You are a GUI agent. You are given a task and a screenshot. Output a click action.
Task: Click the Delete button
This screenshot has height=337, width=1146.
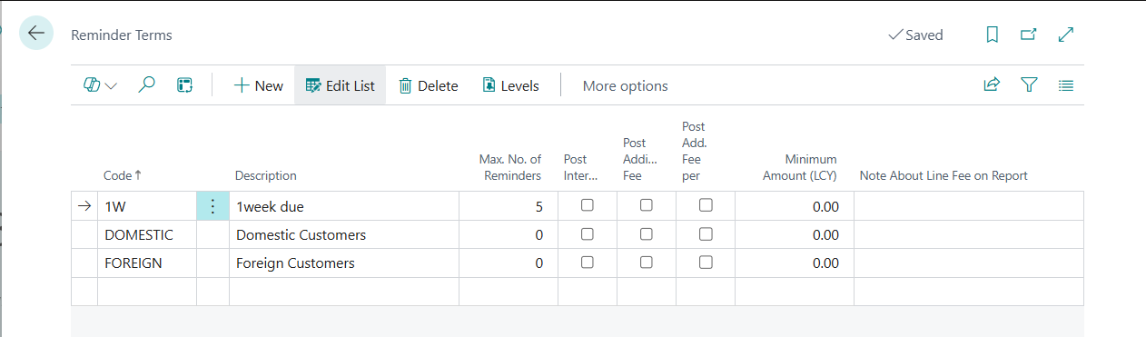[x=429, y=85]
